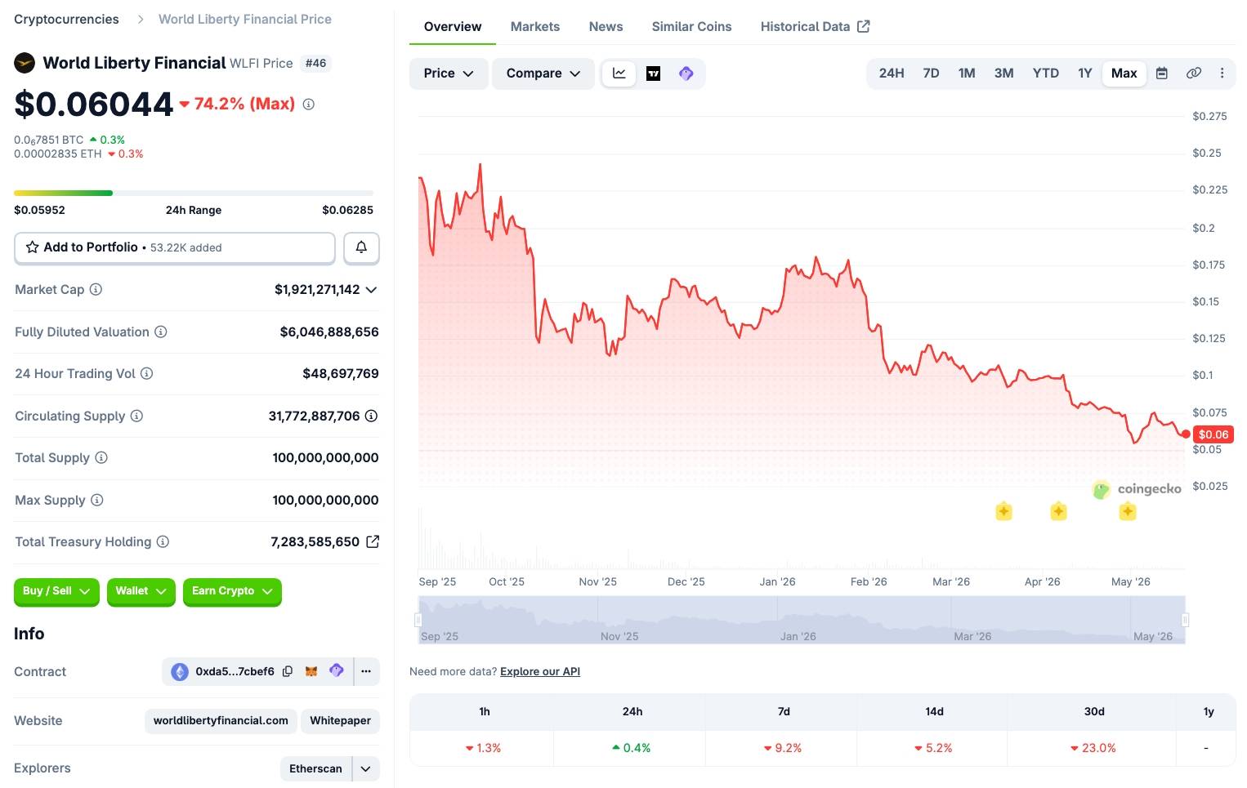Expand the Explorers dropdown arrow
Image resolution: width=1247 pixels, height=788 pixels.
365,768
